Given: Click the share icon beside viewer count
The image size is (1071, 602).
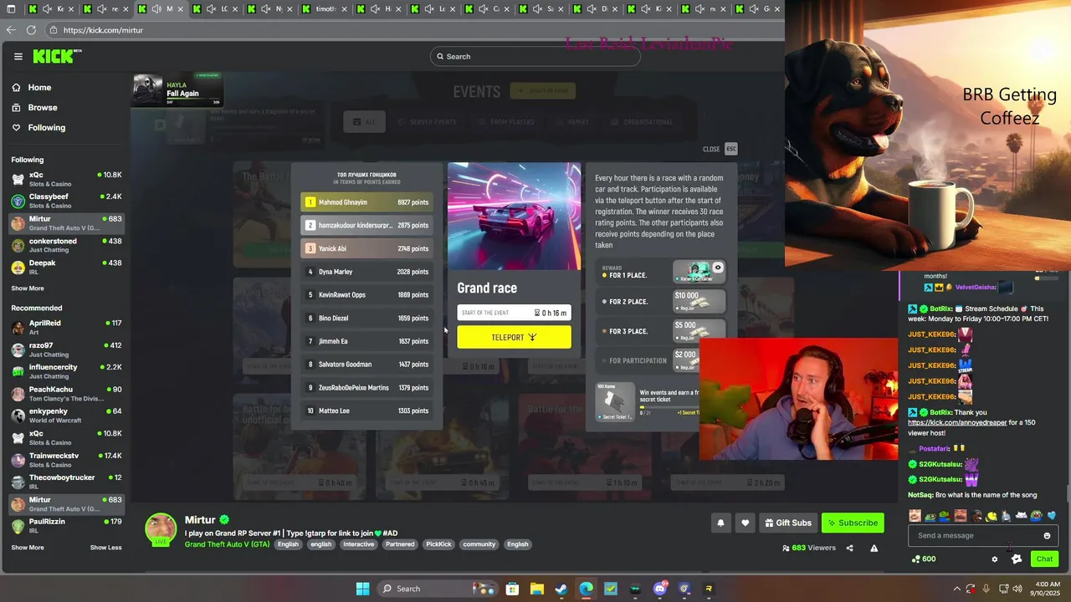Looking at the screenshot, I should click(x=849, y=548).
